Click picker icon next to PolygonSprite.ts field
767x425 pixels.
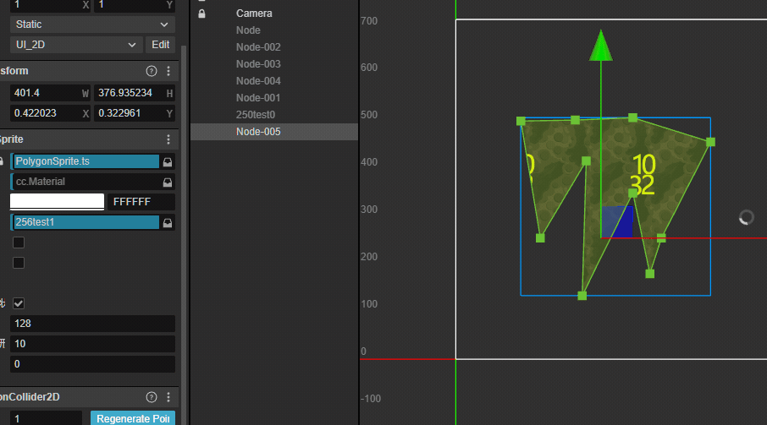point(168,161)
